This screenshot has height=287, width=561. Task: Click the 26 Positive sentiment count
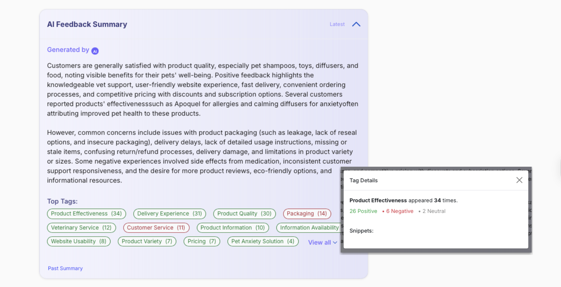pyautogui.click(x=363, y=211)
